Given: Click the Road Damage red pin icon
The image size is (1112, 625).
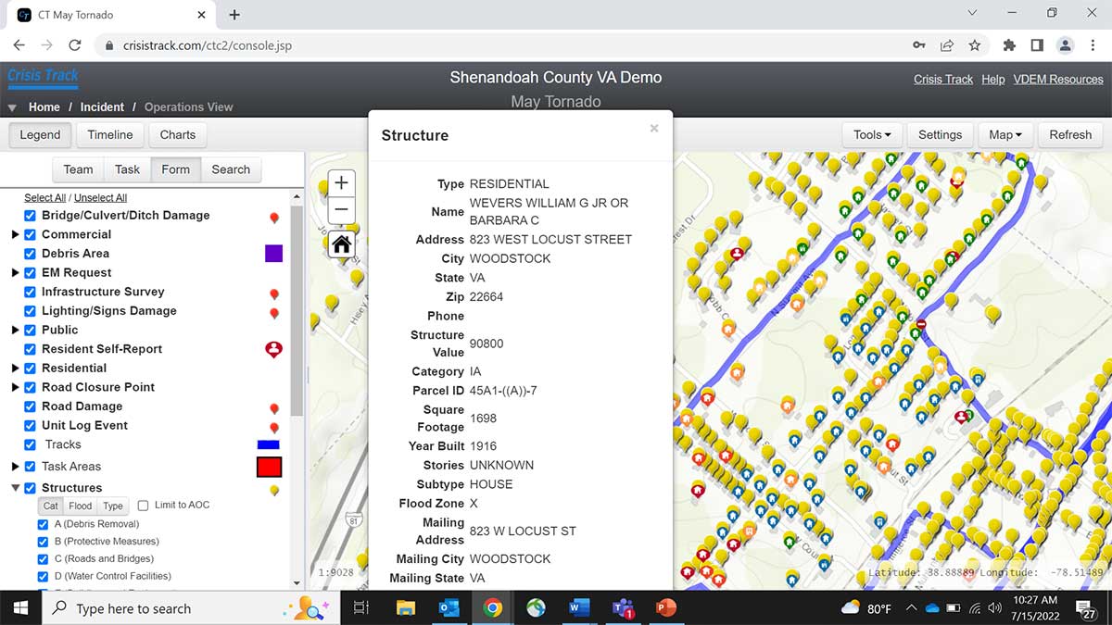Looking at the screenshot, I should click(x=273, y=407).
